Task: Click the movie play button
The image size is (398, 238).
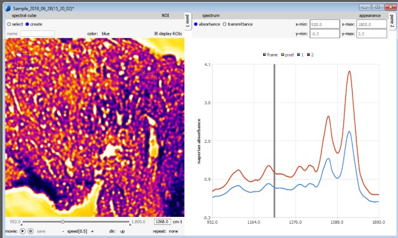Action: (x=22, y=231)
